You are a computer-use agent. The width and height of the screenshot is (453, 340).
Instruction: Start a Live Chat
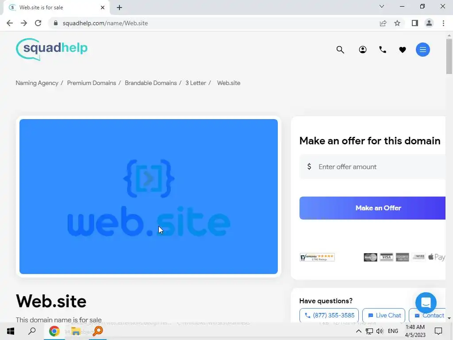[x=384, y=315]
